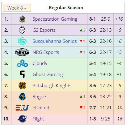Image resolution: width=127 pixels, height=126 pixels.
Task: Open the Pittsburgh Knights team link
Action: click(52, 86)
